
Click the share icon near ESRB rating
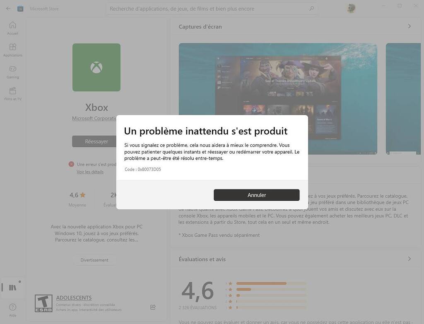[153, 307]
